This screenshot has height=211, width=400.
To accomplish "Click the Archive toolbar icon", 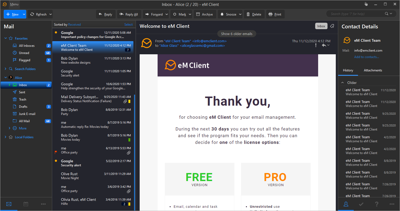I will point(198,14).
